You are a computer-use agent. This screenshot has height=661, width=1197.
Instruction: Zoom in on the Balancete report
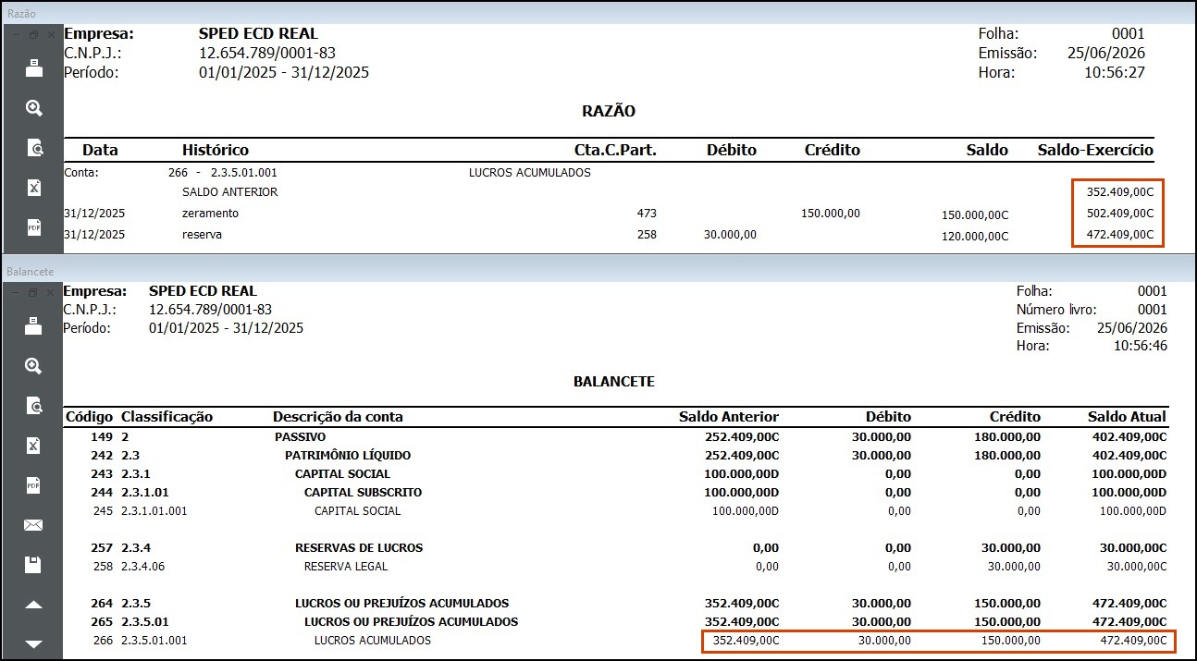coord(34,366)
